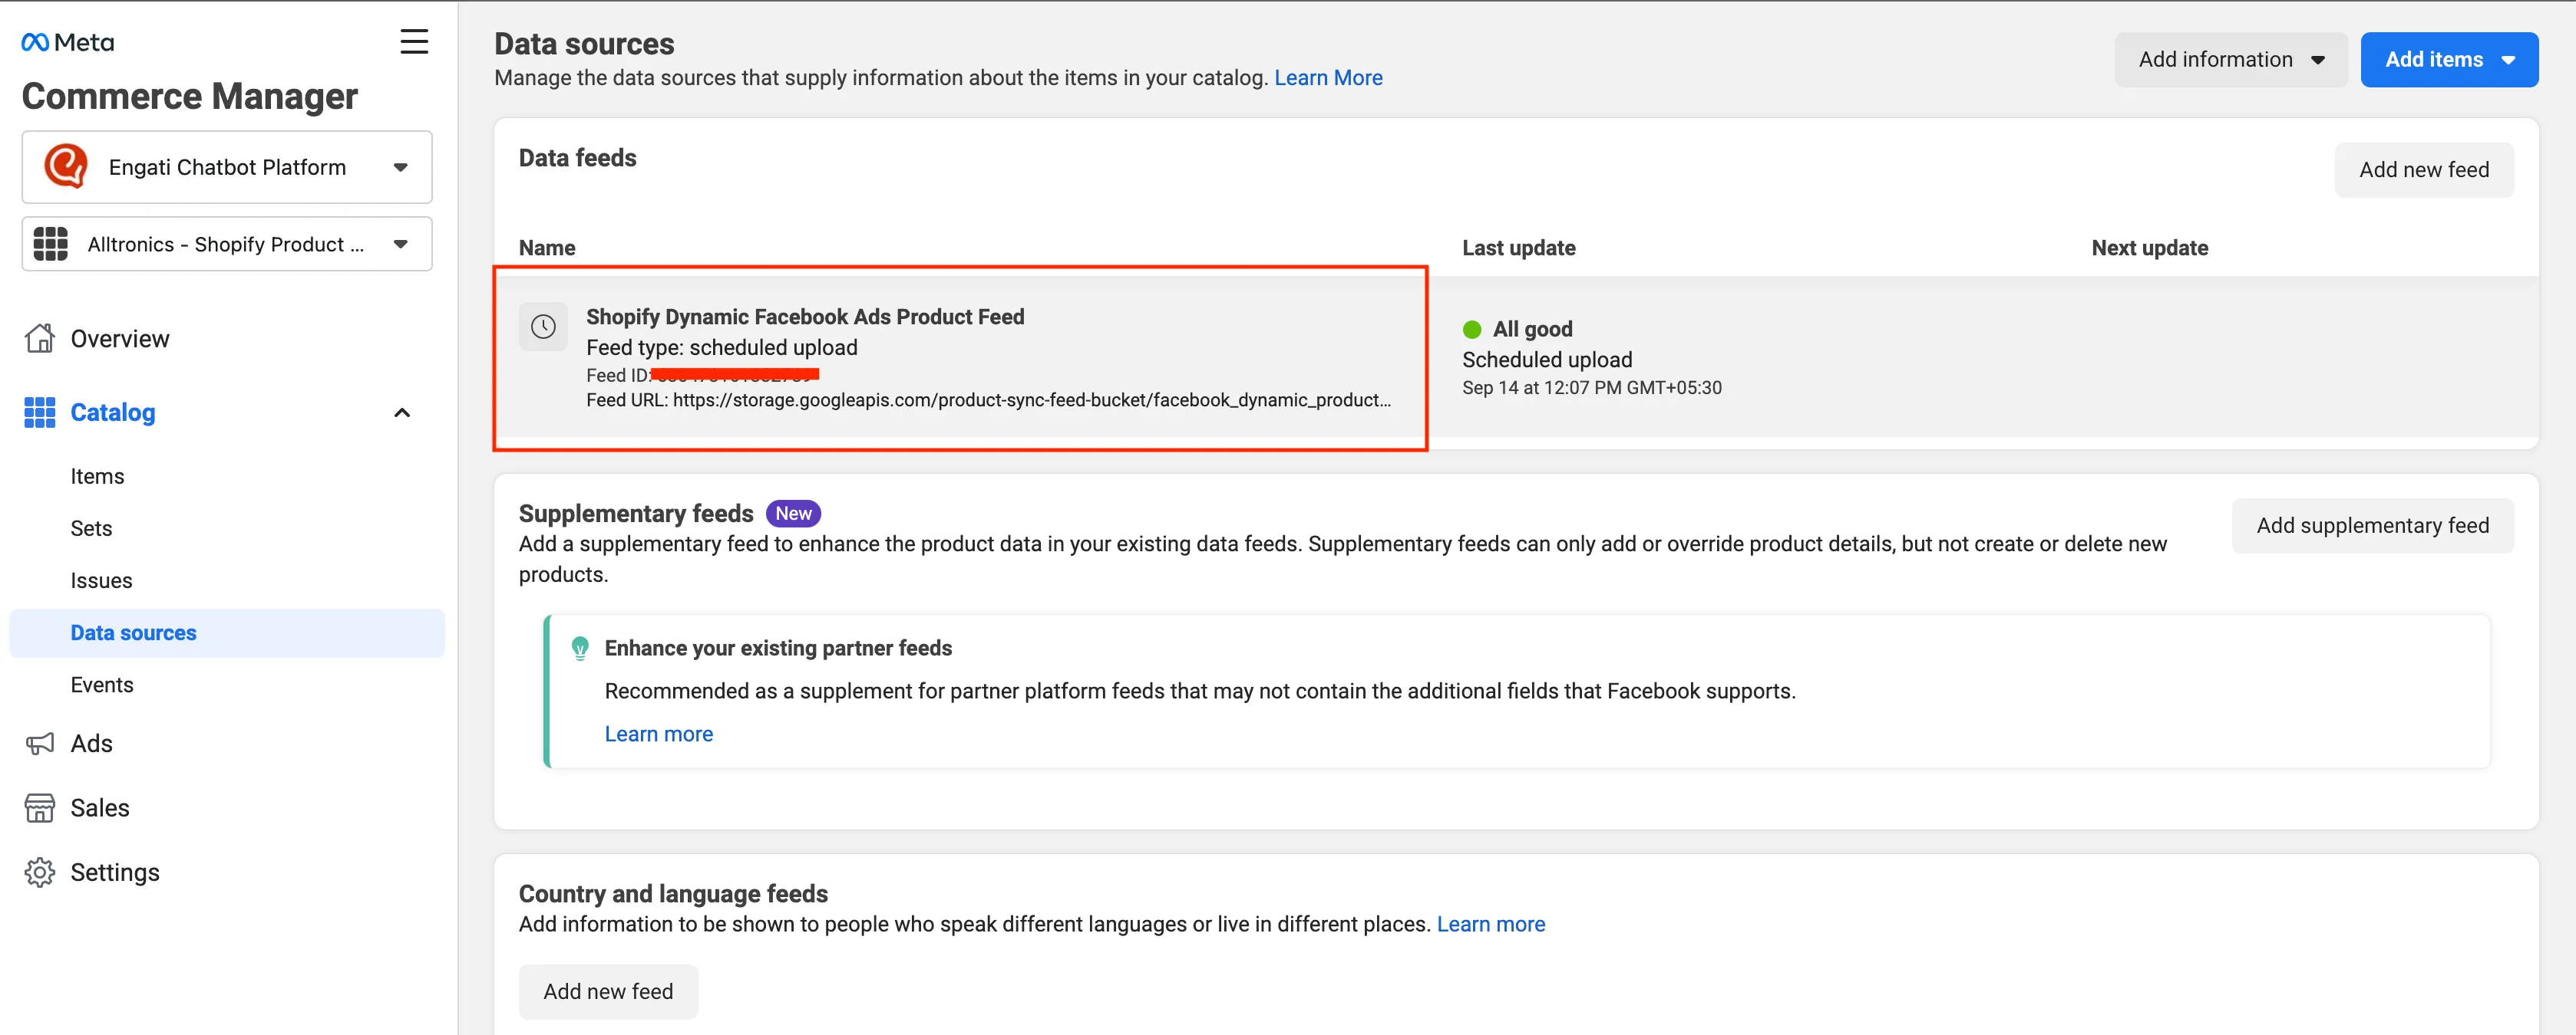Go to Overview in sidebar
This screenshot has height=1035, width=2576.
coord(120,339)
